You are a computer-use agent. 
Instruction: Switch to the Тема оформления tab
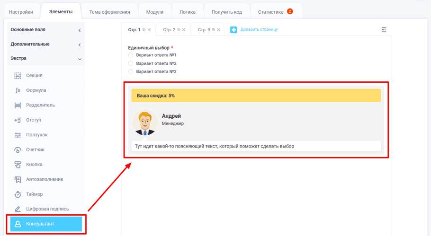[x=110, y=12]
